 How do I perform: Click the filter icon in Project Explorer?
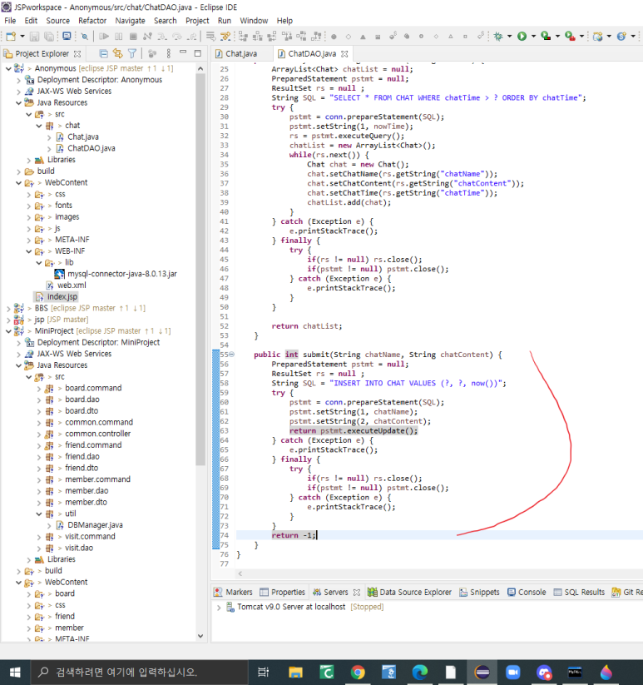(132, 54)
